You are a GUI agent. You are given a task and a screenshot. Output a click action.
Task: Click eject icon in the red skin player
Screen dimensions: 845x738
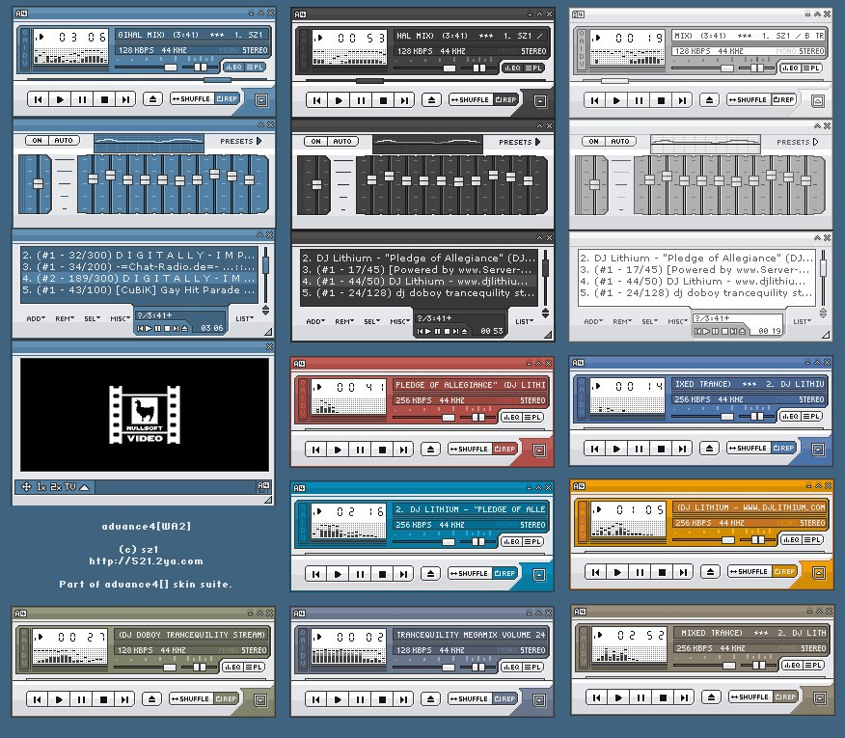click(430, 450)
